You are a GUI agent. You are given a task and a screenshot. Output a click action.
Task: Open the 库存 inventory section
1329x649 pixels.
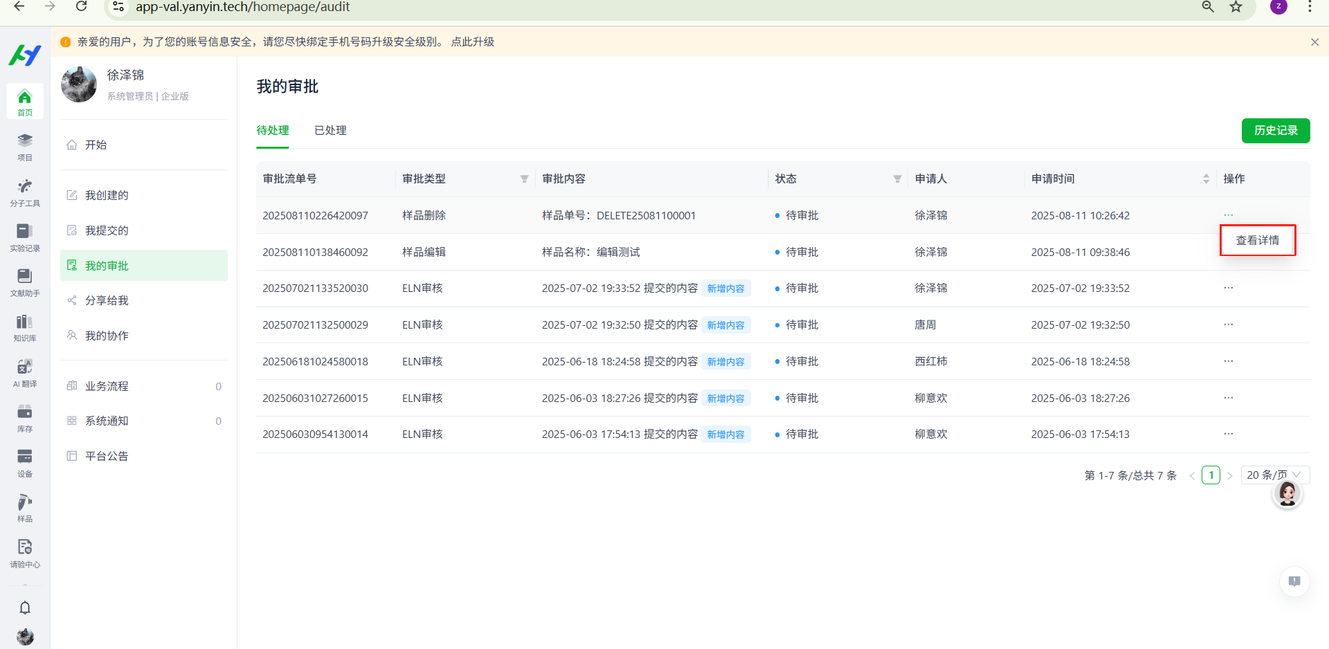pyautogui.click(x=24, y=418)
